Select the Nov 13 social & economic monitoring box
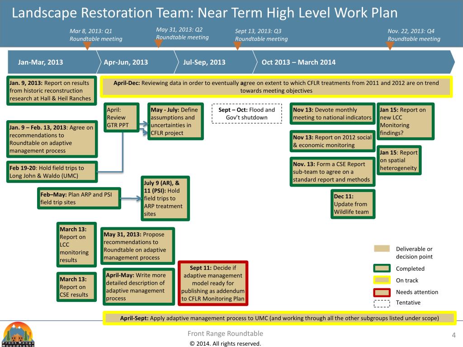463x347 pixels. (x=332, y=141)
